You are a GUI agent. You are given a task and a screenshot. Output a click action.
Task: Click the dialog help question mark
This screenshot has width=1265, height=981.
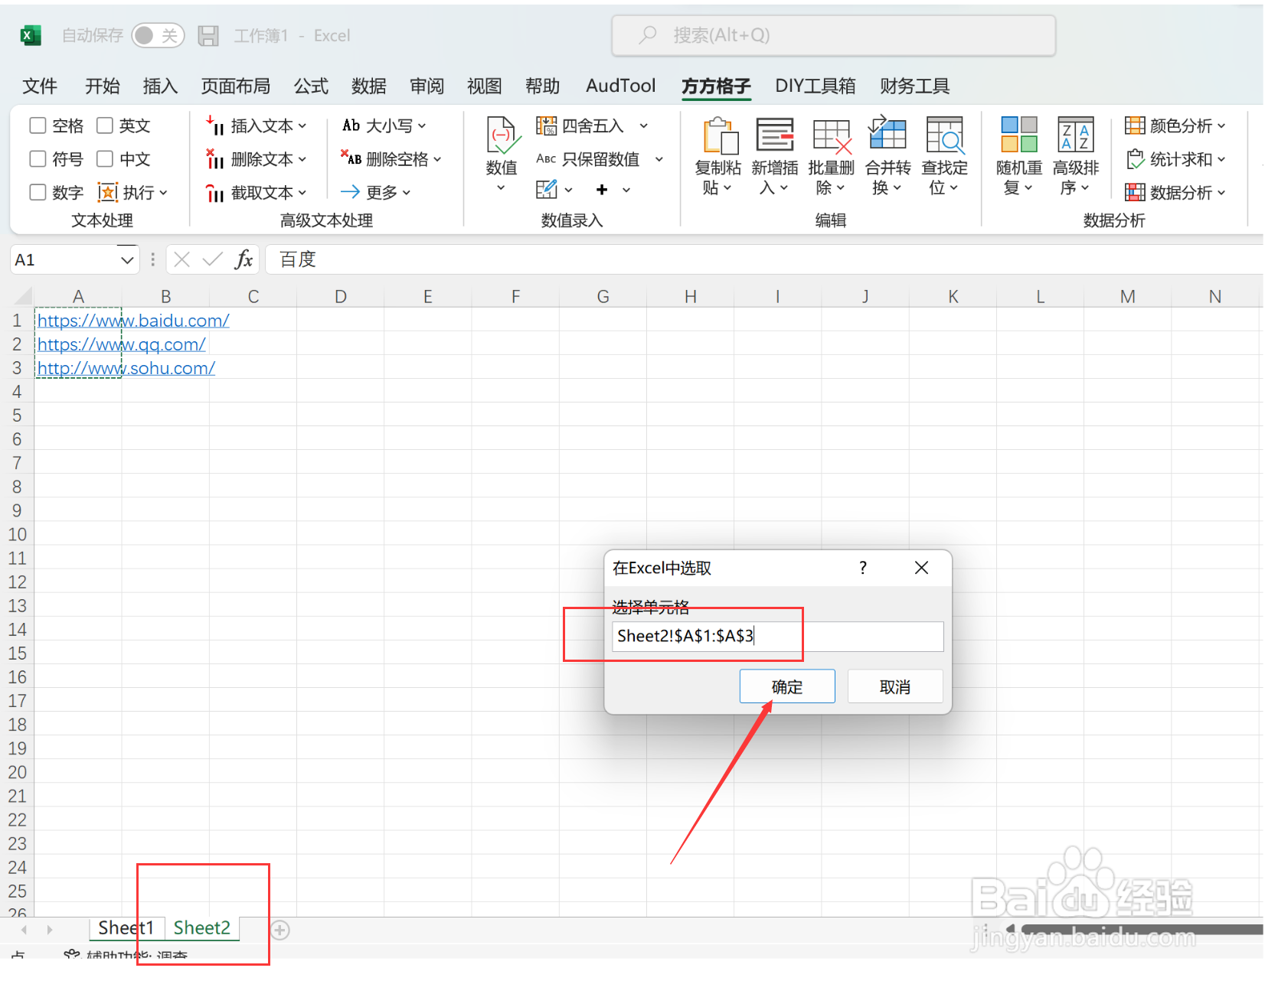click(863, 568)
